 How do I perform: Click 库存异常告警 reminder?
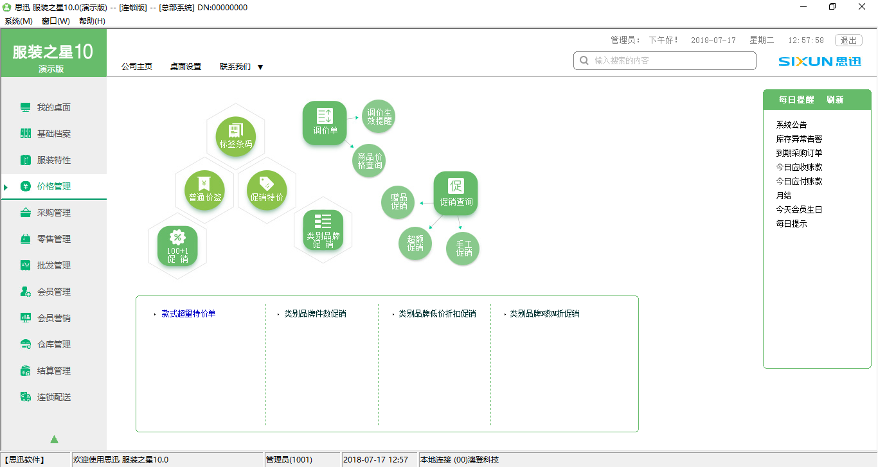coord(799,139)
